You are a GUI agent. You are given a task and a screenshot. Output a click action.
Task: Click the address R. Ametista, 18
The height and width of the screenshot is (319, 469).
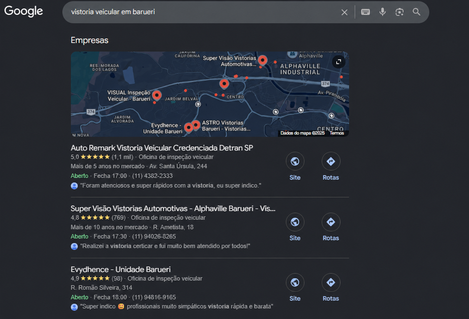click(x=173, y=227)
